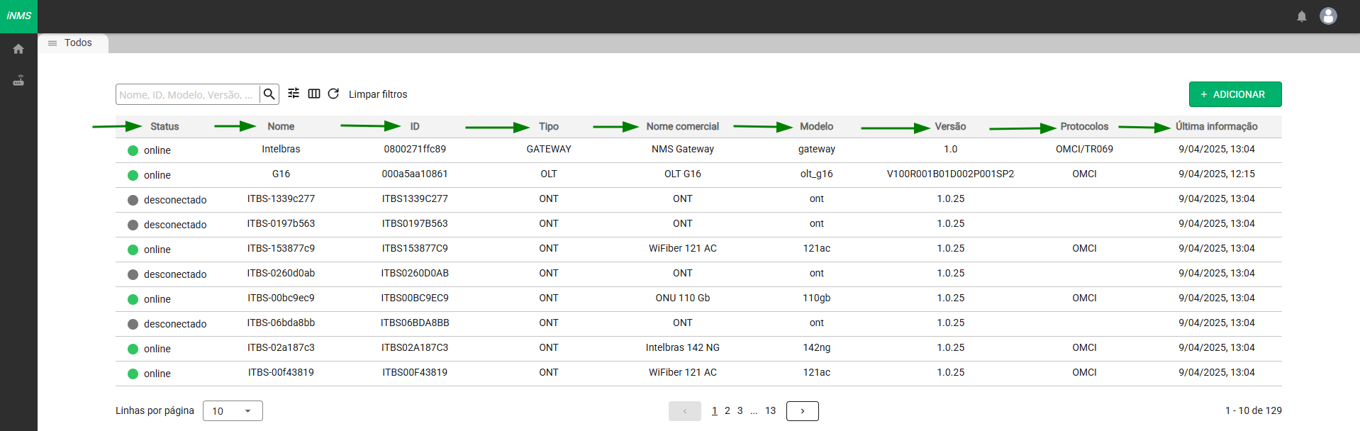Select the Intelbras device row name
Viewport: 1360px width, 431px height.
point(281,149)
